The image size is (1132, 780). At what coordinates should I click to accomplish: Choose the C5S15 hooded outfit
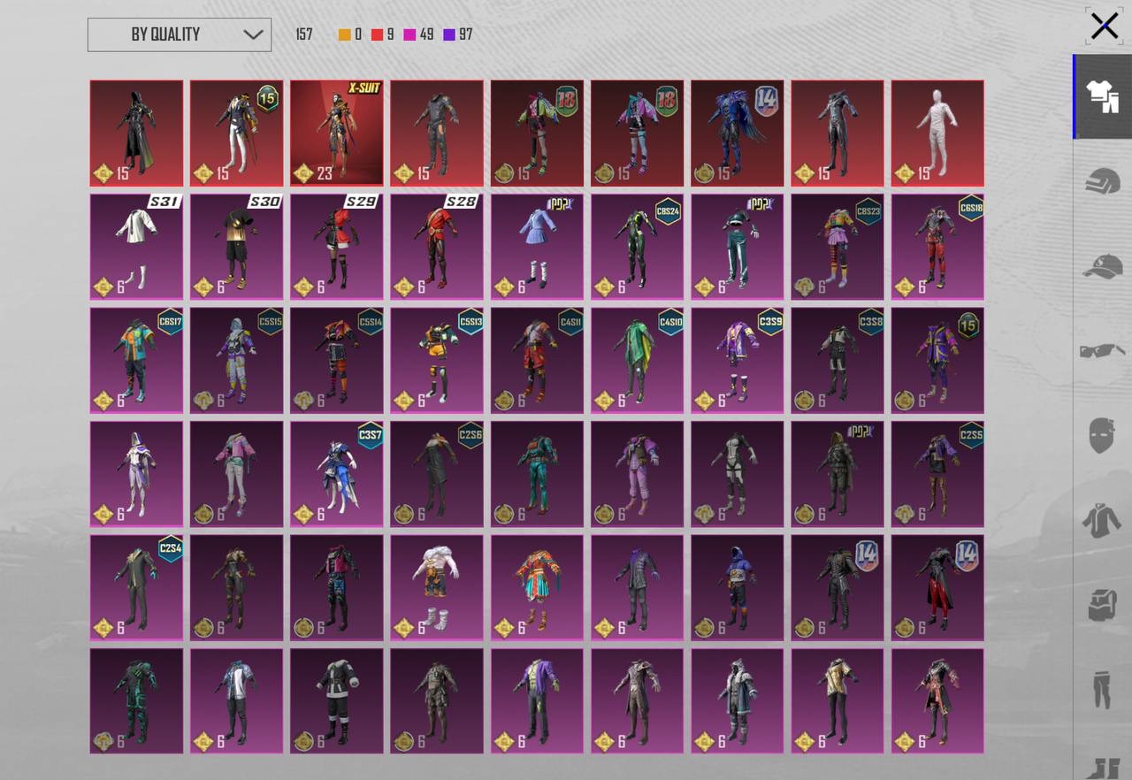(x=236, y=360)
